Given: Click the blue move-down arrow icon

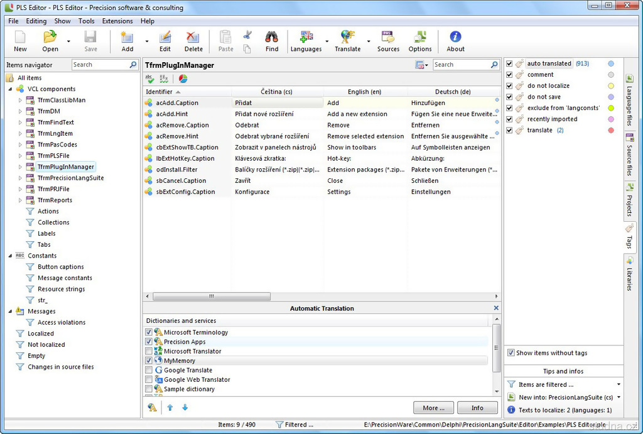Looking at the screenshot, I should (x=185, y=408).
